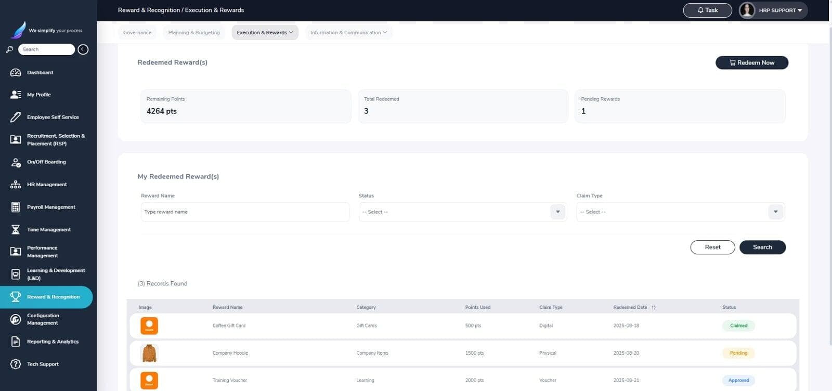Screen dimensions: 832x391
Task: Switch to Planning & Budgeting tab
Action: [x=194, y=32]
